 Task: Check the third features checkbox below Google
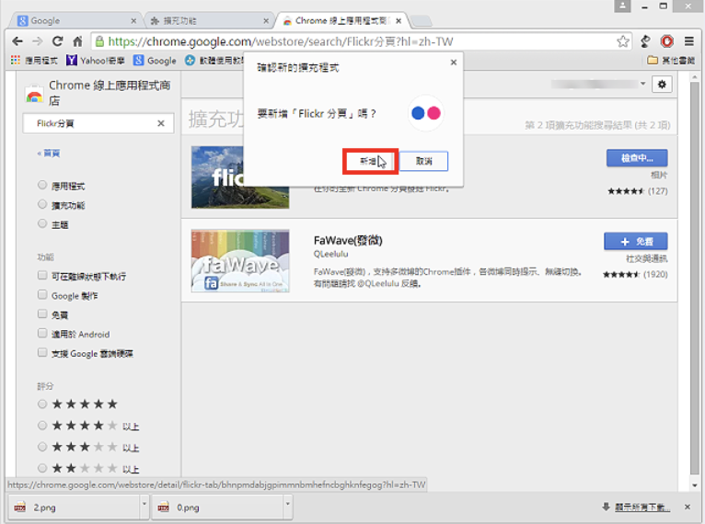[42, 313]
